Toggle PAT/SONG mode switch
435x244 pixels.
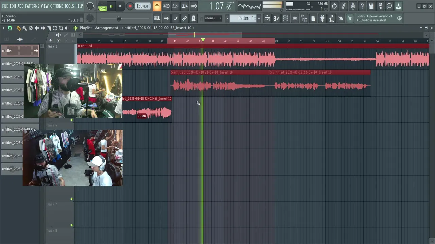[x=102, y=6]
